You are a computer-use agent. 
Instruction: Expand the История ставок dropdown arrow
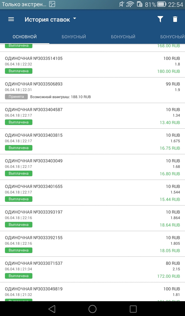point(75,19)
